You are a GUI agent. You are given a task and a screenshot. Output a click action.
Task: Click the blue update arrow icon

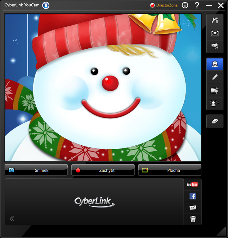[46, 5]
